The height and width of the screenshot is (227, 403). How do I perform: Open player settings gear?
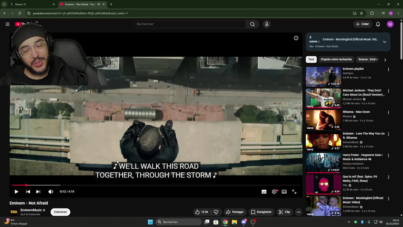274,192
